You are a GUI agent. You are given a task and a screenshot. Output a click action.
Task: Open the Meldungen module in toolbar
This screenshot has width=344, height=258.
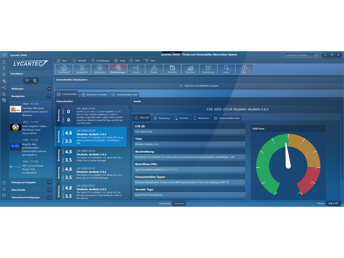pos(100,69)
